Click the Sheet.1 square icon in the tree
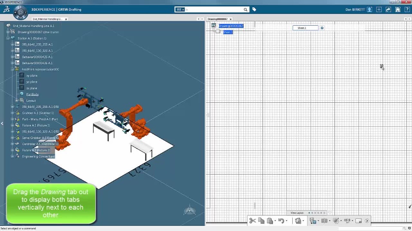Image resolution: width=412 pixels, height=231 pixels. click(218, 32)
